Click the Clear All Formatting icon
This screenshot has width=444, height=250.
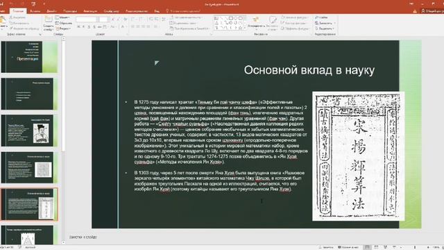pyautogui.click(x=125, y=19)
